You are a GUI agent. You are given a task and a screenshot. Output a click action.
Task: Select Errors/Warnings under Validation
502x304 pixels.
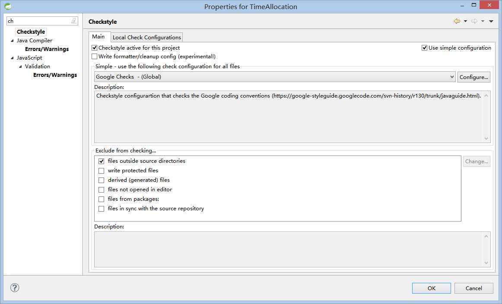(x=55, y=75)
